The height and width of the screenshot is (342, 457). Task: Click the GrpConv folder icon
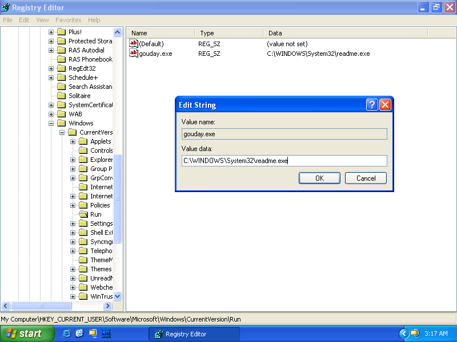(83, 178)
